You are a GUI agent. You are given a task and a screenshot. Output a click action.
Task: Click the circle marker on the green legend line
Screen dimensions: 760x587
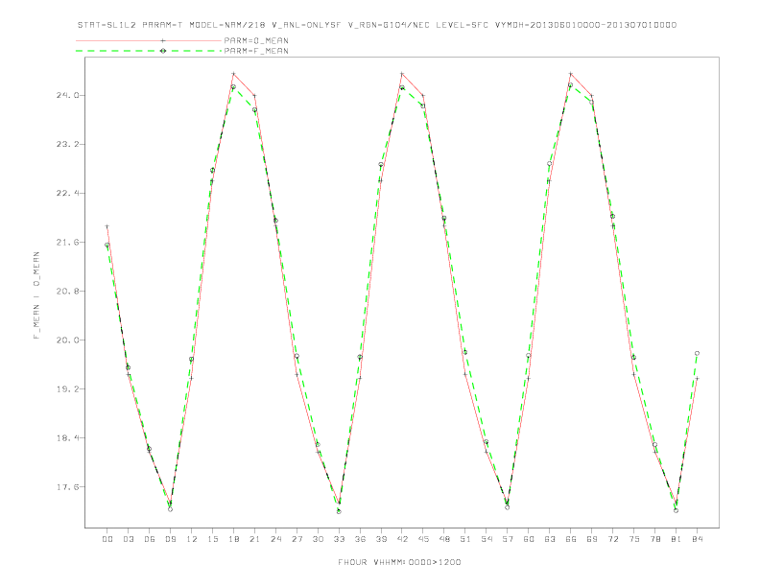163,51
